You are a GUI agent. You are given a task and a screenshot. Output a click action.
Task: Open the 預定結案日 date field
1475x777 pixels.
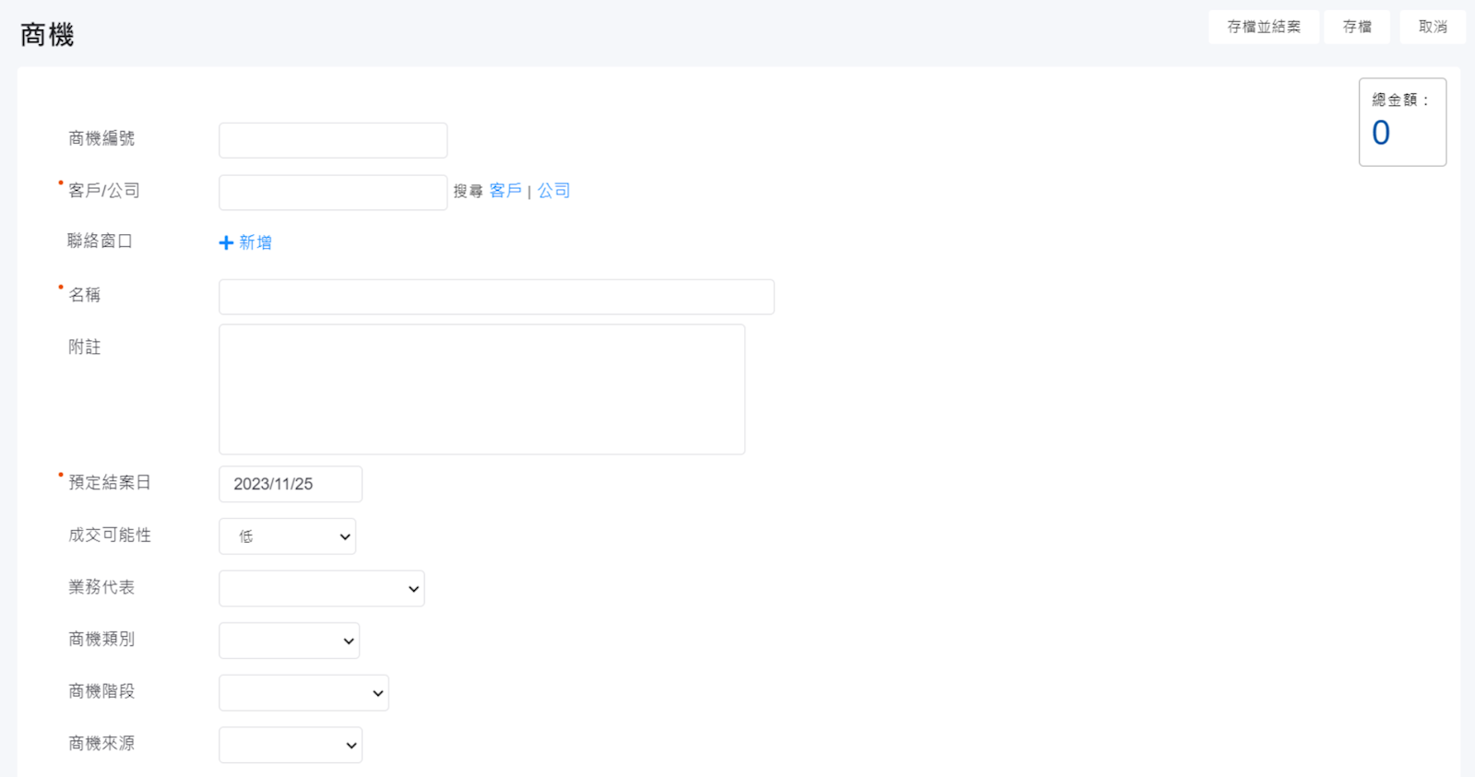pos(291,484)
